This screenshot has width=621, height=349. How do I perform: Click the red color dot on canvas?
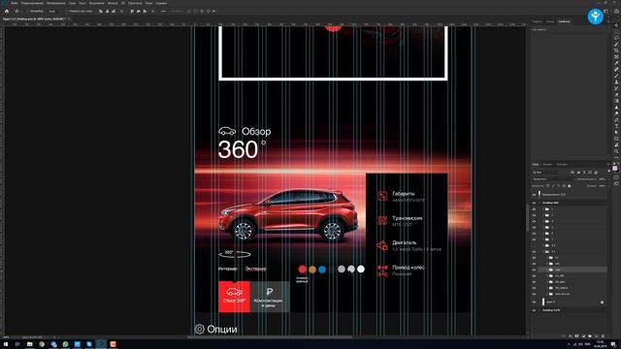tap(302, 270)
